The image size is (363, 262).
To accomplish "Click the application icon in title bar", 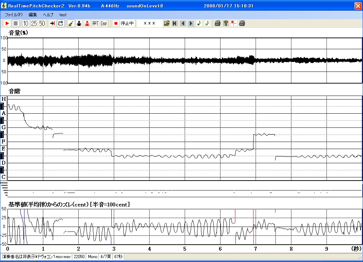I will pyautogui.click(x=4, y=6).
